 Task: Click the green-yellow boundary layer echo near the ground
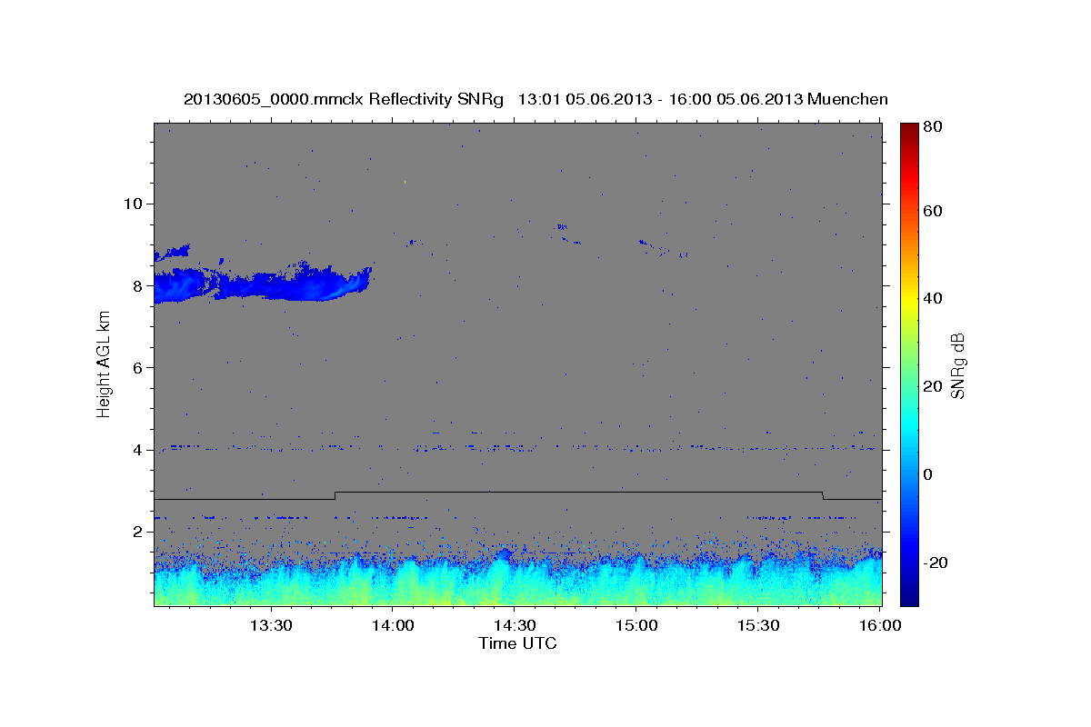517,582
